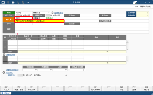Open the quick toolbar customize arrow
This screenshot has height=95, width=153.
28,2
